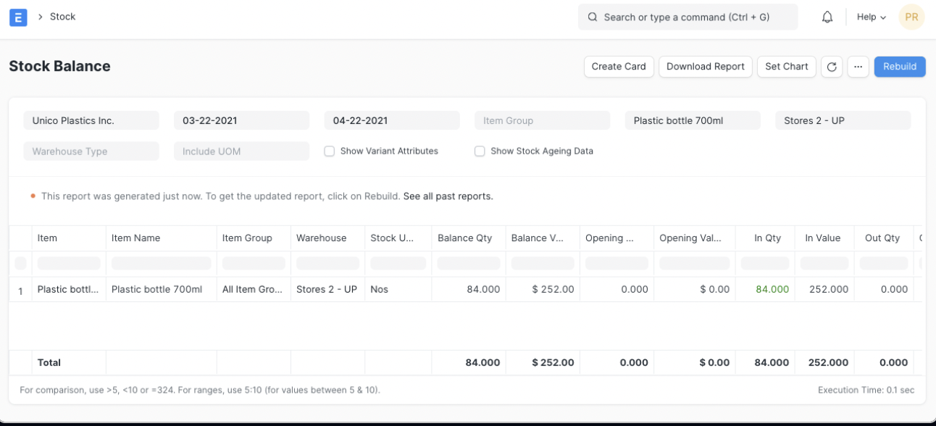Click the refresh report icon
This screenshot has height=426, width=936.
pyautogui.click(x=832, y=67)
